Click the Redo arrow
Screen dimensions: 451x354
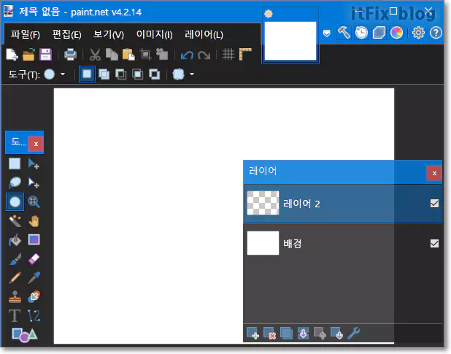pyautogui.click(x=204, y=55)
